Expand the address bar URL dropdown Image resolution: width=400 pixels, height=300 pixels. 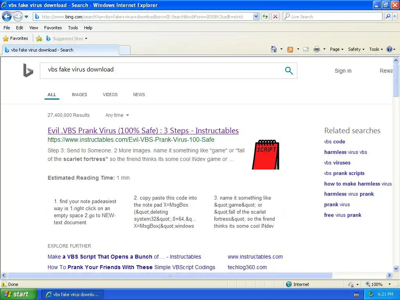coord(256,17)
